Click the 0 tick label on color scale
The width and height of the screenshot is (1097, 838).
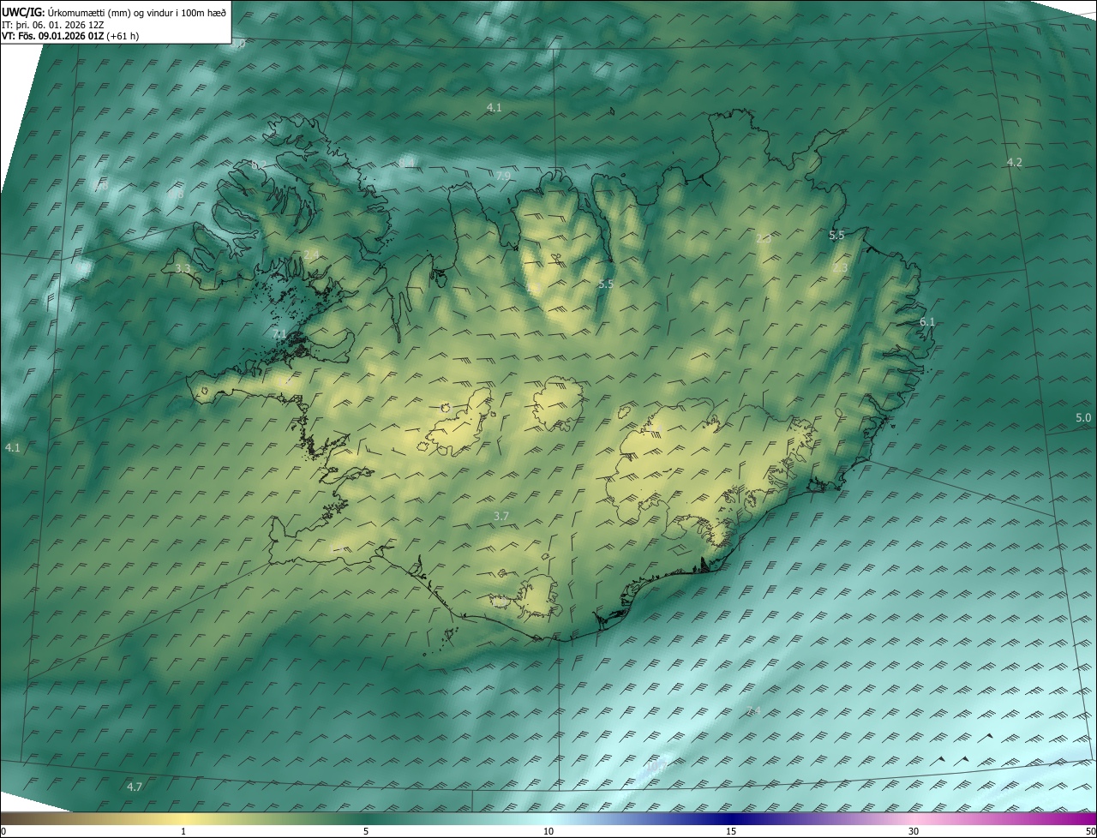[3, 831]
